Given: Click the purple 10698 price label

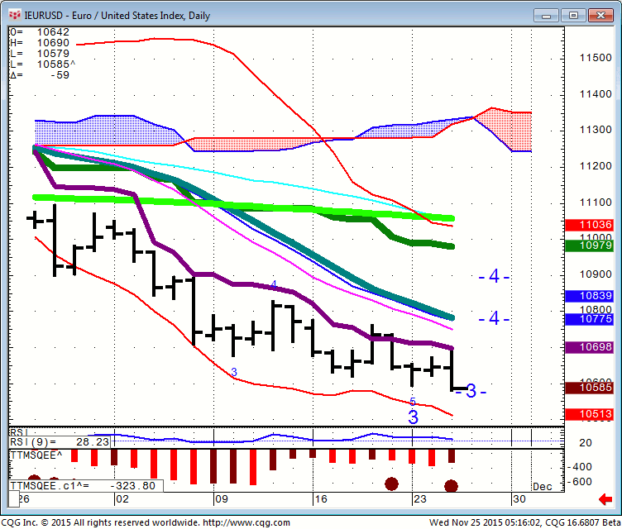Looking at the screenshot, I should click(x=589, y=347).
